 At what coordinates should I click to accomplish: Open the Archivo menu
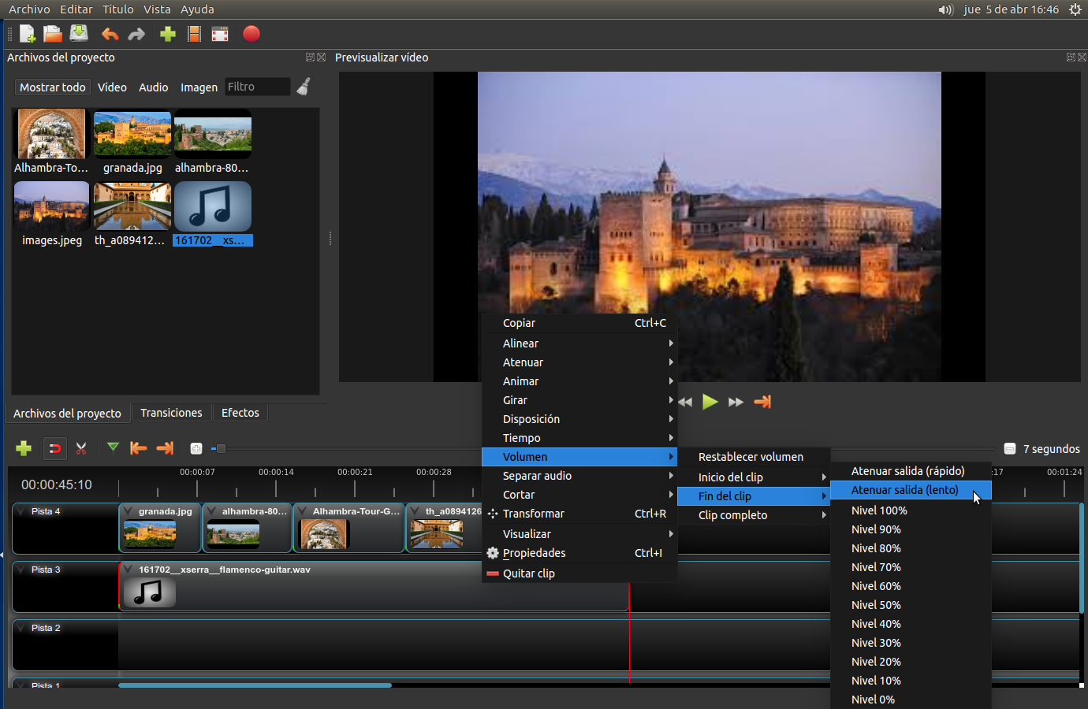pyautogui.click(x=29, y=9)
